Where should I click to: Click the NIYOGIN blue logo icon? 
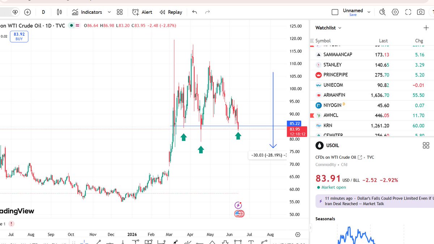pyautogui.click(x=319, y=106)
